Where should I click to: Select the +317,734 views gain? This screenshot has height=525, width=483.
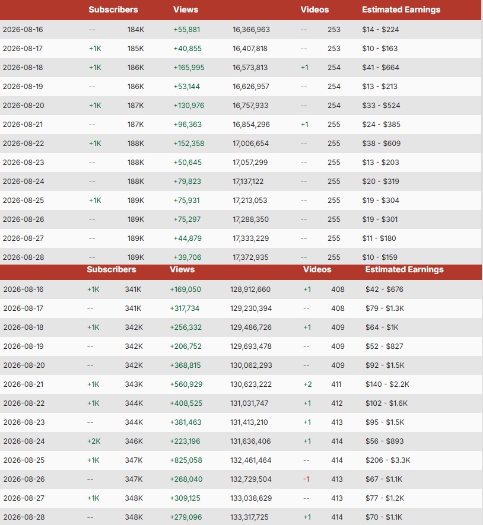pos(185,308)
